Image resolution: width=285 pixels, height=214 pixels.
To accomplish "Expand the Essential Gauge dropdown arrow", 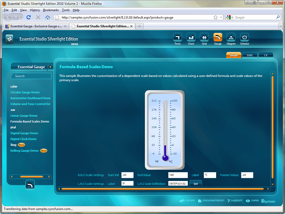I will (50, 67).
